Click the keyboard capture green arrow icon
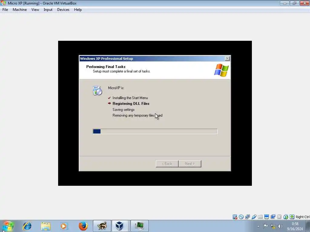 click(292, 217)
